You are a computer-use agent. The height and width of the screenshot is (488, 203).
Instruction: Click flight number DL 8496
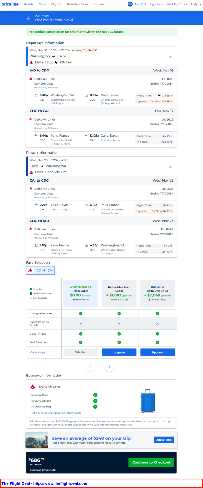point(168,229)
